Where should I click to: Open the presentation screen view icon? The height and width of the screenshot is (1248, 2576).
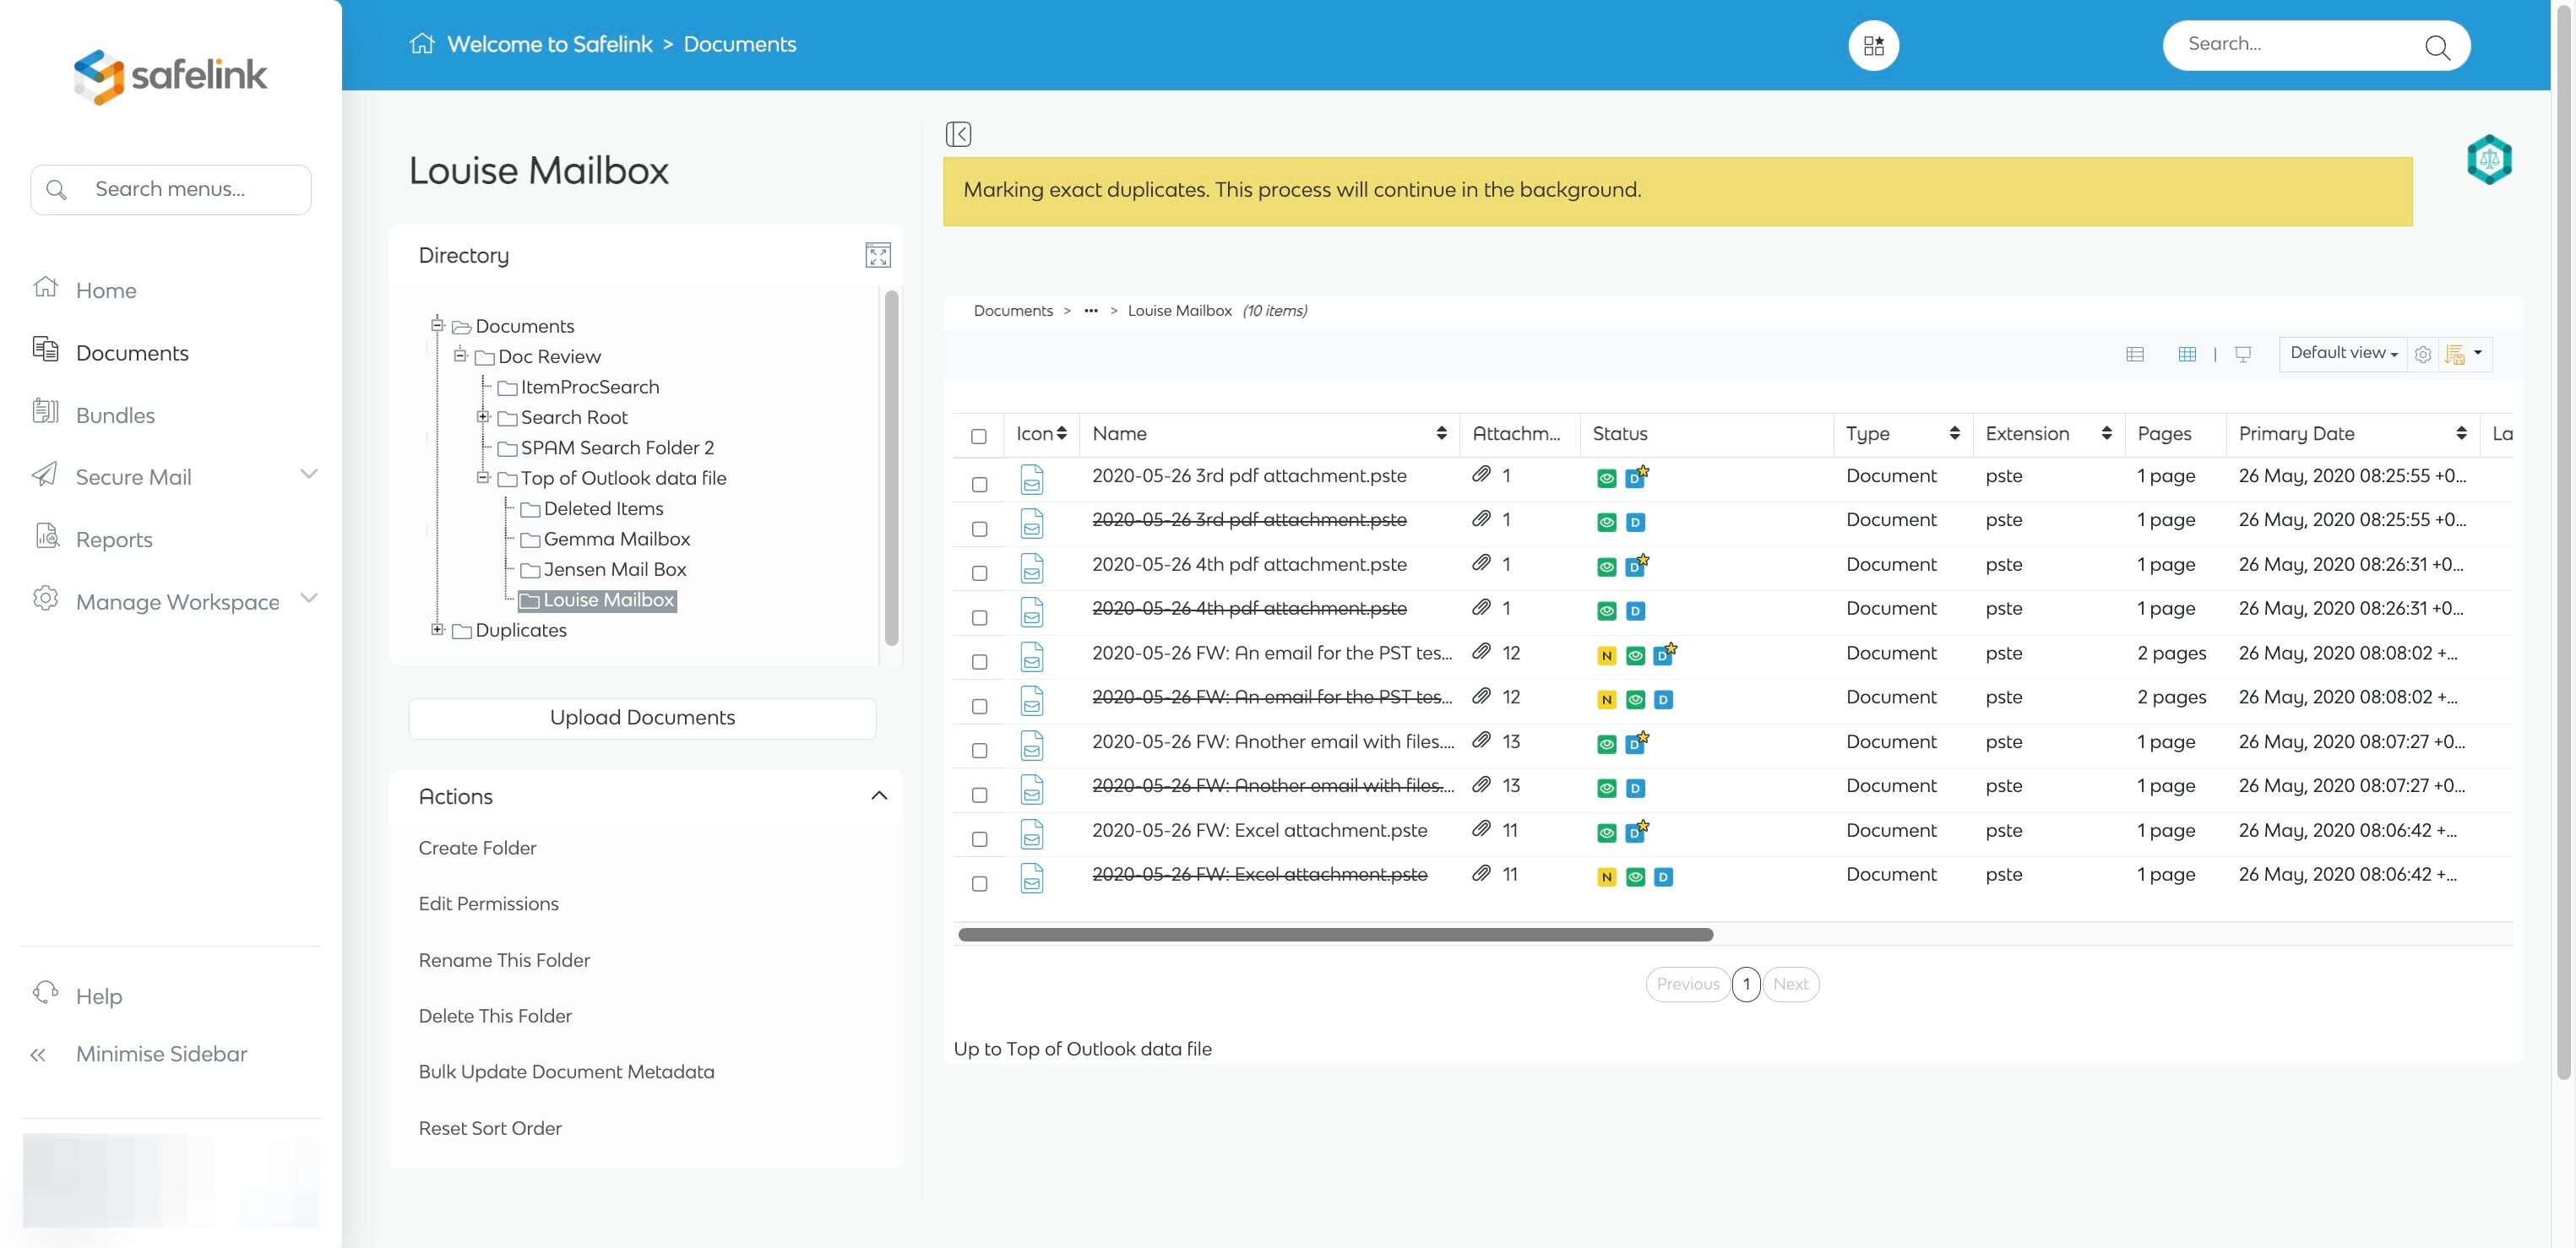[x=2243, y=354]
